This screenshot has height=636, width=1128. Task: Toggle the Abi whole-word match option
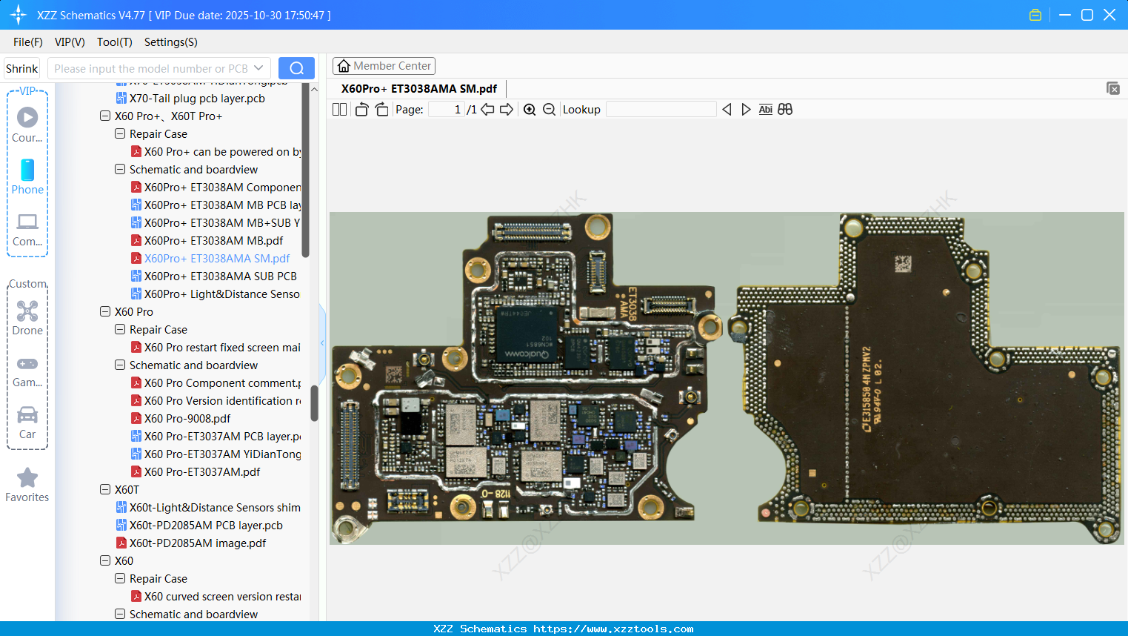[x=765, y=110]
